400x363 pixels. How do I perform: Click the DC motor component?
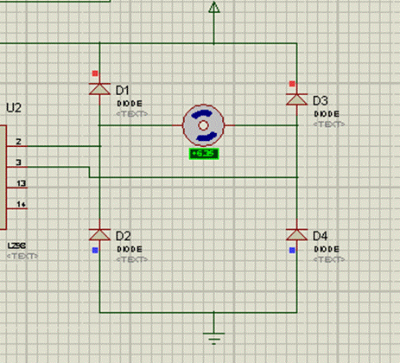click(204, 125)
